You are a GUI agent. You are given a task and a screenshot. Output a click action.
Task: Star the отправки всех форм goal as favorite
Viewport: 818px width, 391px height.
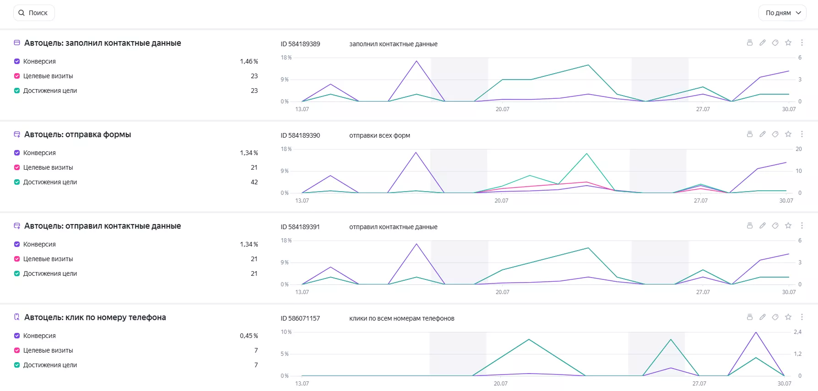click(x=788, y=134)
